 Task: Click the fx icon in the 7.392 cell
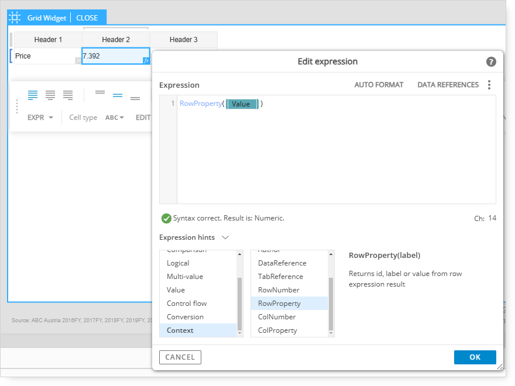point(146,60)
